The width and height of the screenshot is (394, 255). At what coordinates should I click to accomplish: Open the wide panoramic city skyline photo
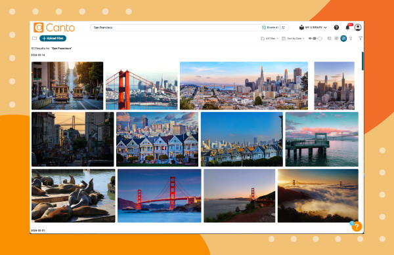pyautogui.click(x=244, y=85)
